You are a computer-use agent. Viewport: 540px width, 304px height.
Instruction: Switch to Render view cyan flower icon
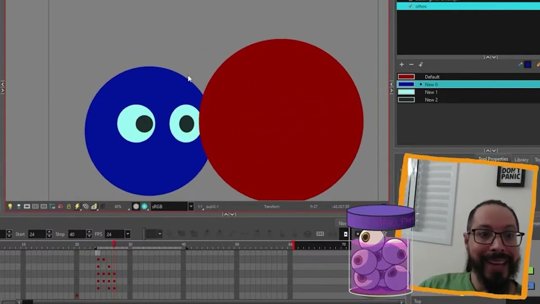click(x=144, y=206)
